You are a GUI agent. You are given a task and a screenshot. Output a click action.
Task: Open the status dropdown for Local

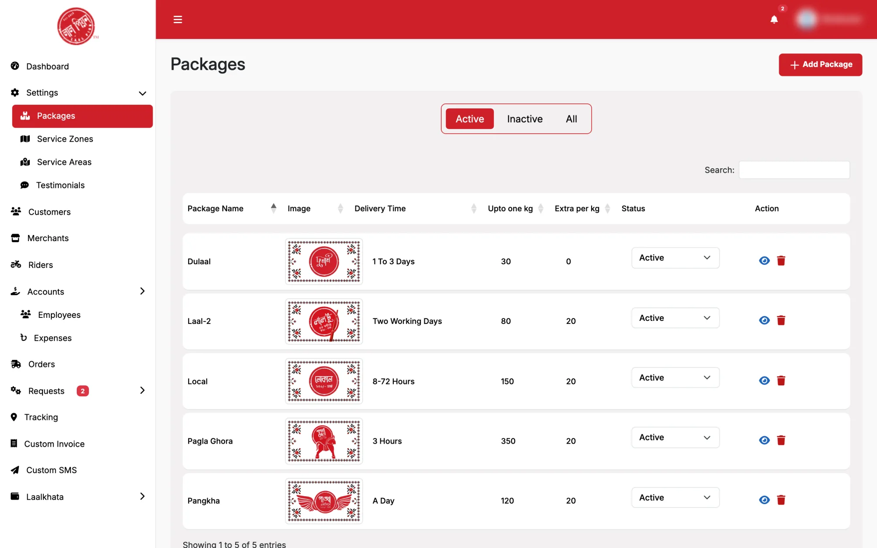tap(675, 377)
